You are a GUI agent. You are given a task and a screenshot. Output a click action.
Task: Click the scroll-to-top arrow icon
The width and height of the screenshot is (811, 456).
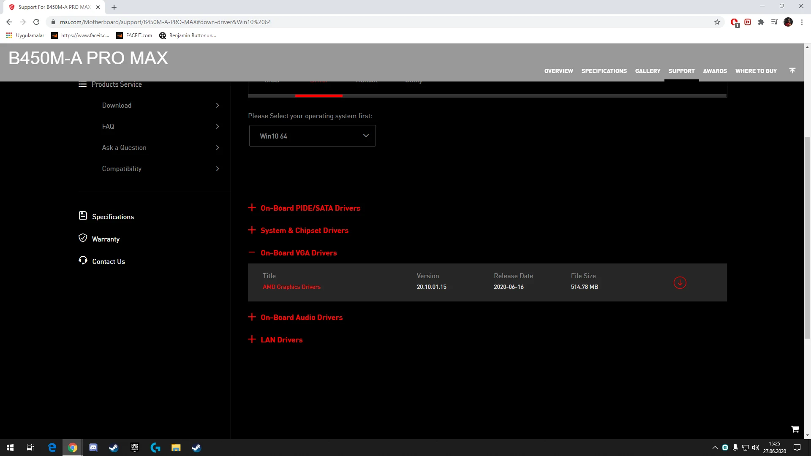pos(792,71)
